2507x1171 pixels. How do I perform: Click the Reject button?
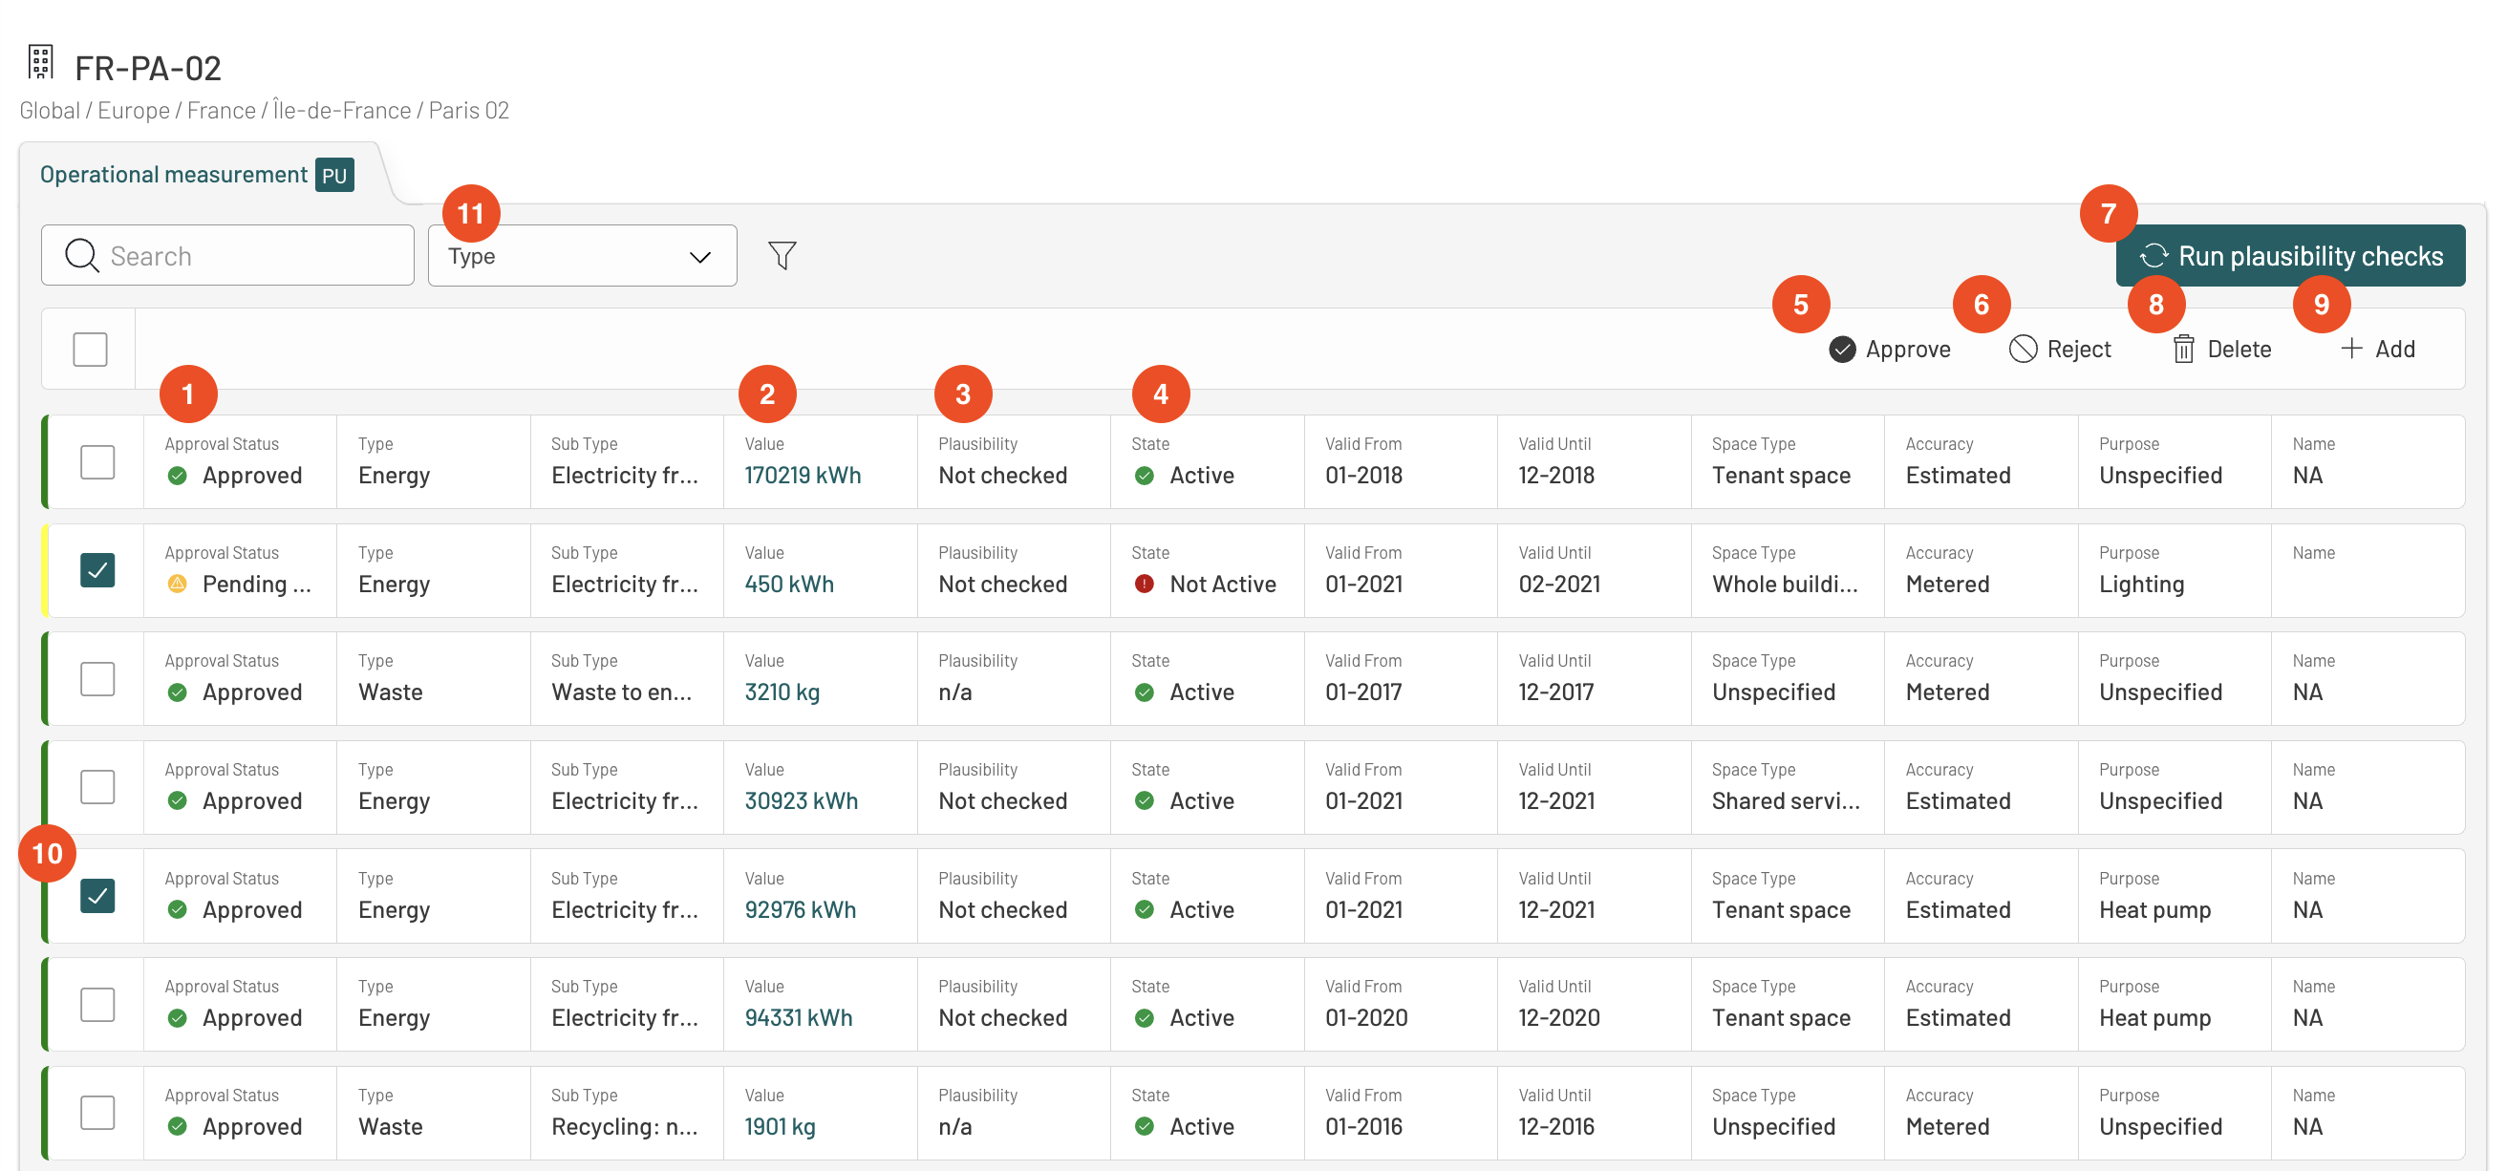(x=2059, y=349)
